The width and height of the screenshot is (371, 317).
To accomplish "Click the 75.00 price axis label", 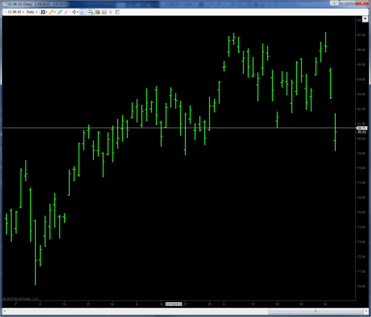I will point(362,212).
